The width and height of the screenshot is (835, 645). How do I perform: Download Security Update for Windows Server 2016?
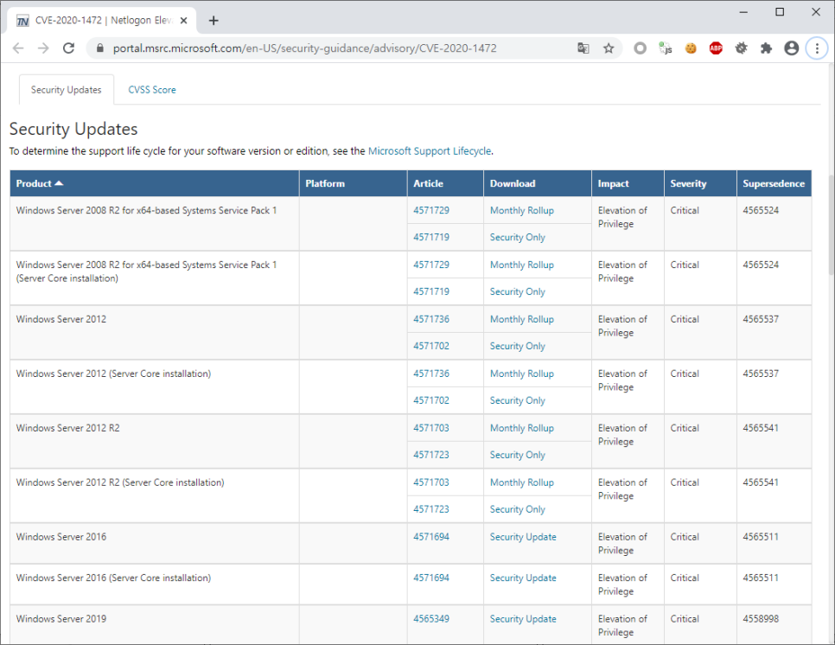point(523,536)
